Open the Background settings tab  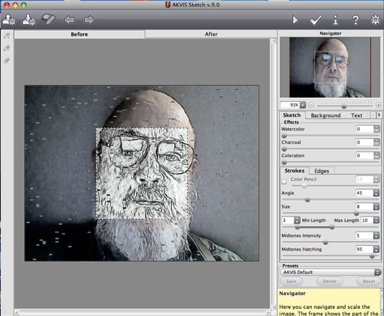pos(326,115)
